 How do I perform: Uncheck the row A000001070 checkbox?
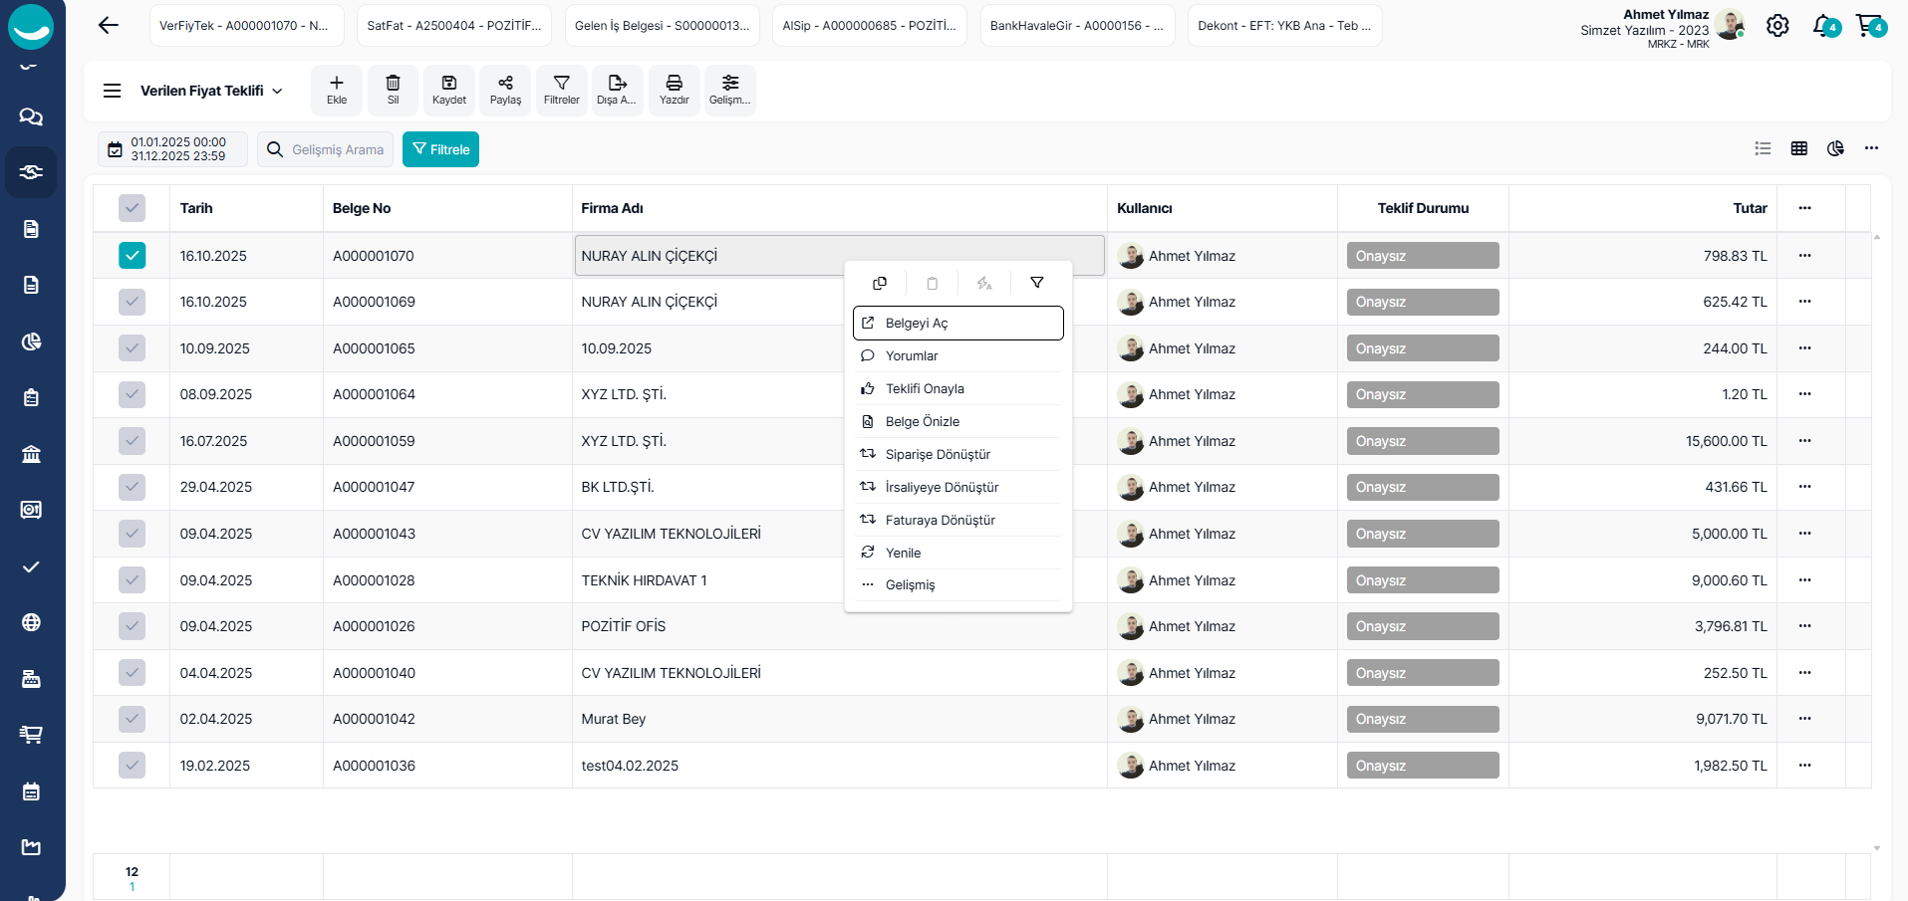tap(132, 256)
